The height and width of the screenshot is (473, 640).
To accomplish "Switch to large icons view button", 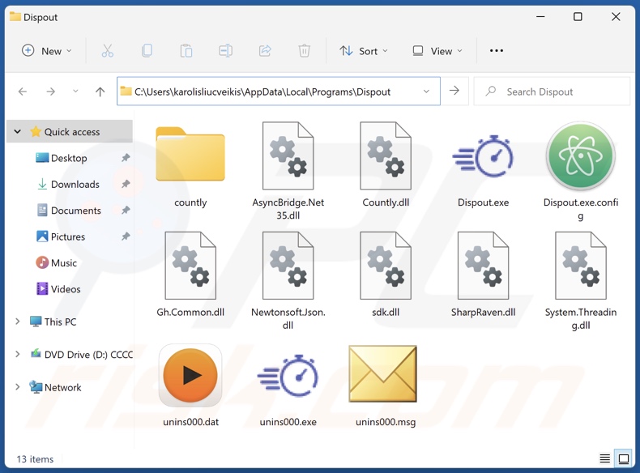I will click(x=624, y=458).
